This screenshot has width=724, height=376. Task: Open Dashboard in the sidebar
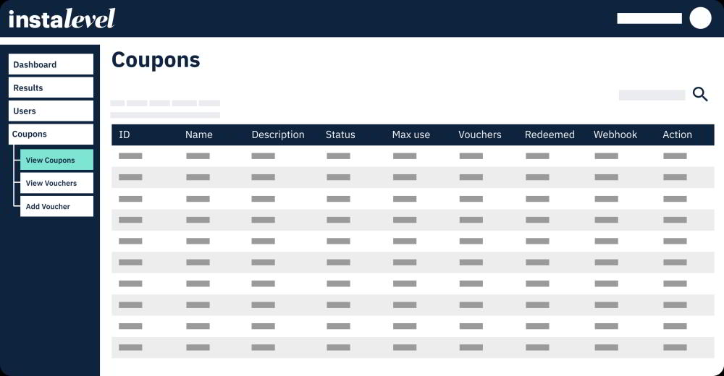pos(51,64)
